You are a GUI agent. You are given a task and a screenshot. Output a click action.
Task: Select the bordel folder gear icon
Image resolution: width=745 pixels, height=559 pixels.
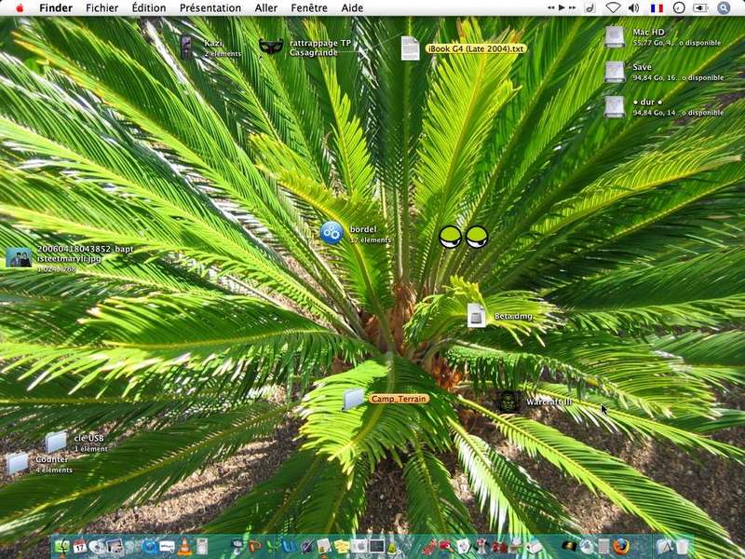click(x=332, y=233)
